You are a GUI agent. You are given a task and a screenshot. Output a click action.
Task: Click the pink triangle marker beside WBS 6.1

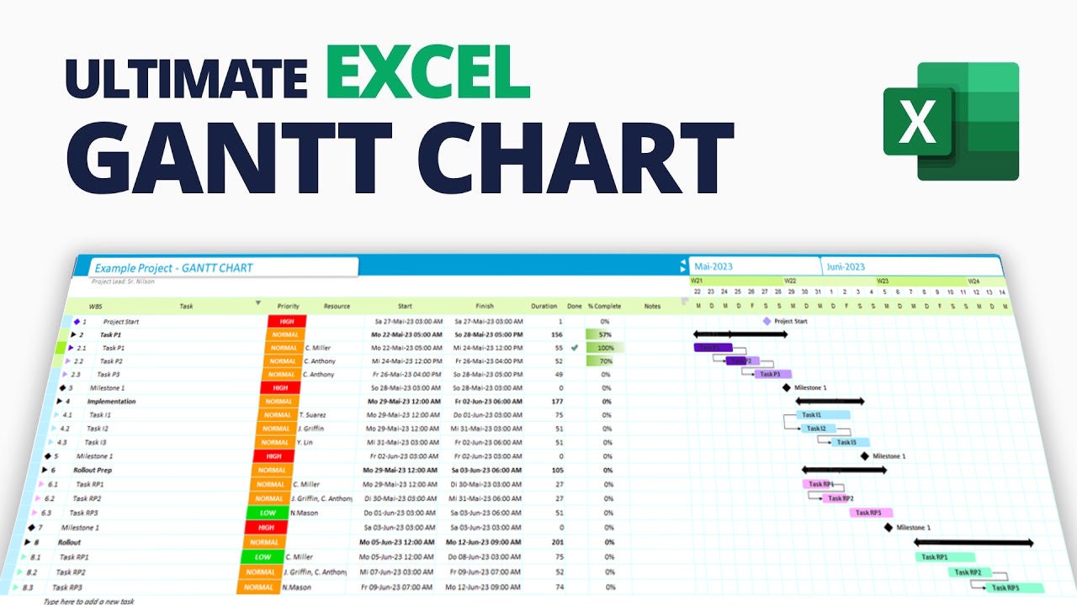click(41, 484)
